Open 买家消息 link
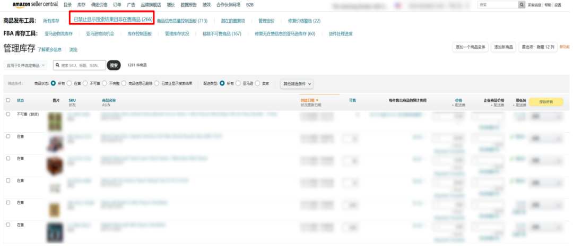Image resolution: width=573 pixels, height=251 pixels. [535, 5]
